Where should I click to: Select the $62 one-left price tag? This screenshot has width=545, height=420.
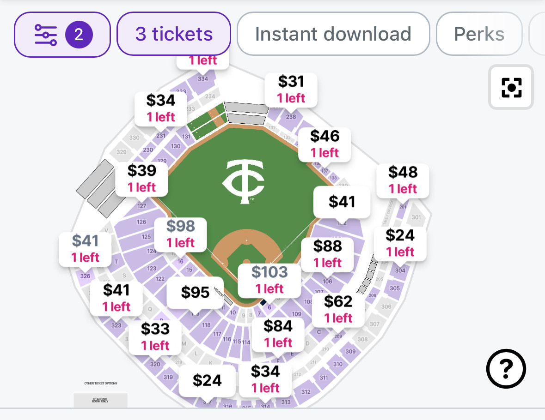tap(338, 309)
